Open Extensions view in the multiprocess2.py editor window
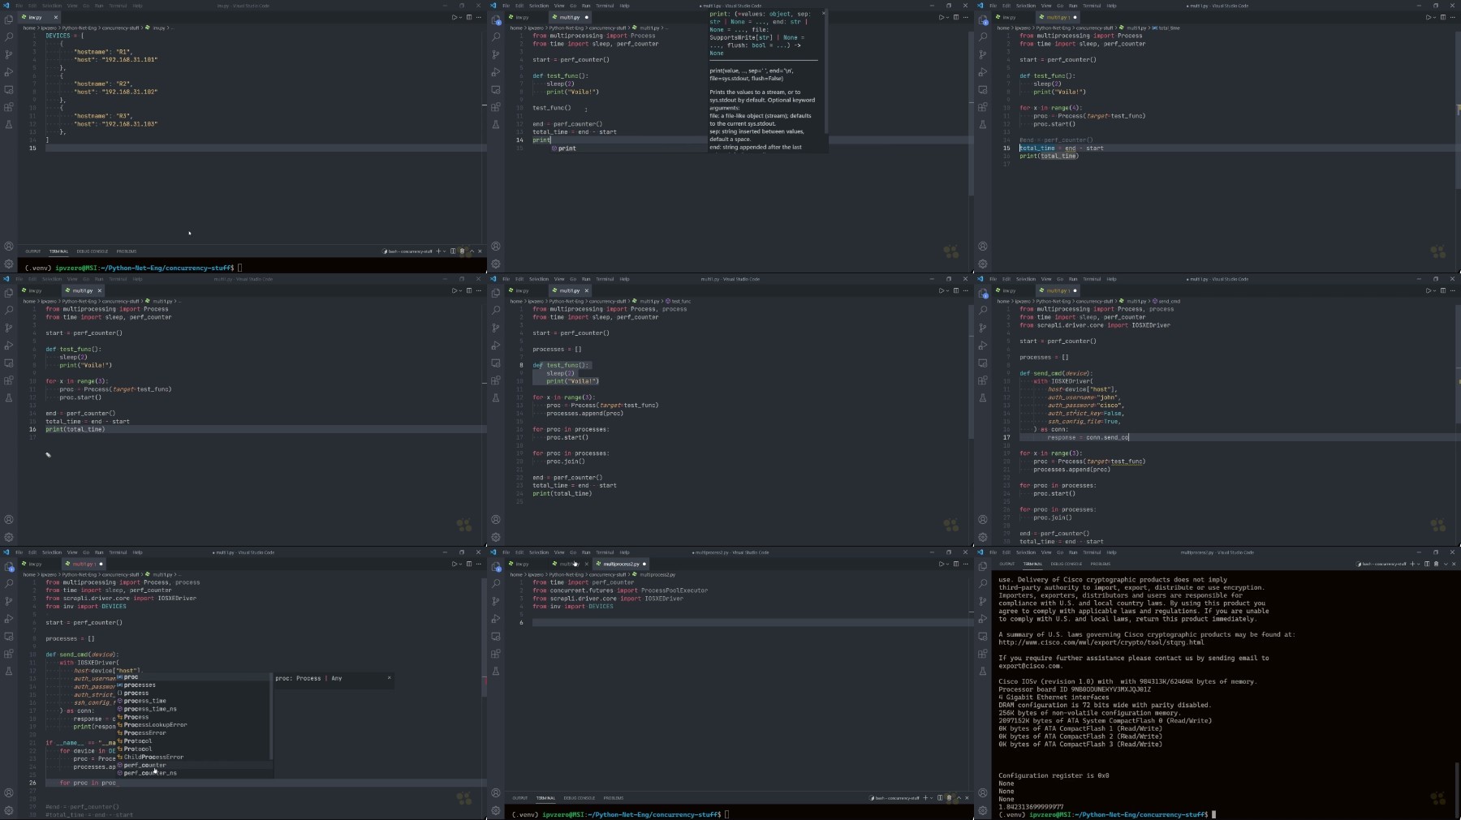This screenshot has height=820, width=1461. 496,654
